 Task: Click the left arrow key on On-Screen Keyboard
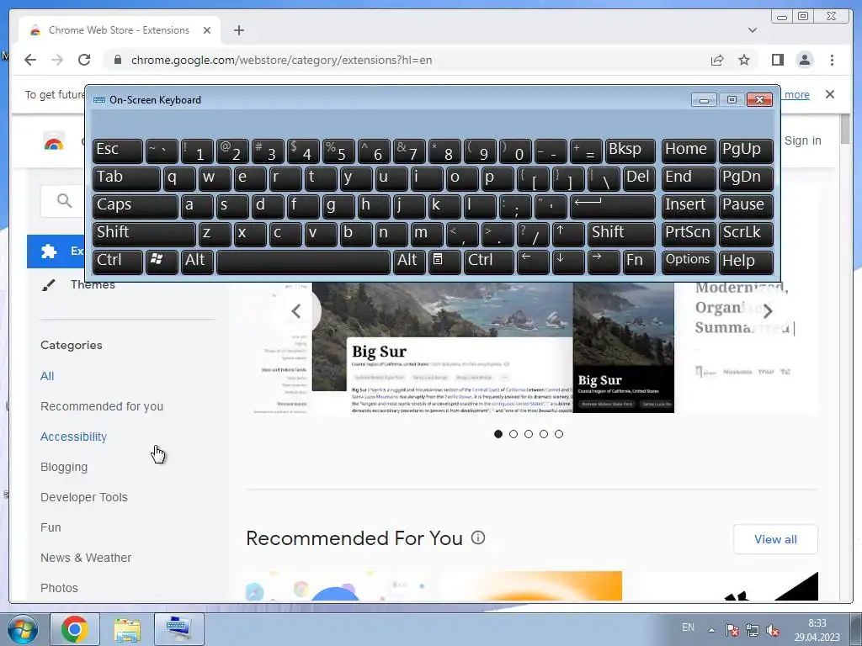coord(533,261)
